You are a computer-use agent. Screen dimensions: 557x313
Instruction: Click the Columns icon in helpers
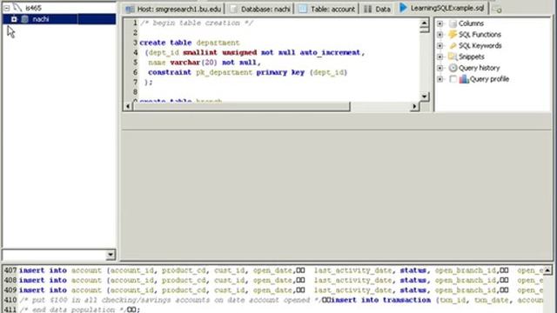point(453,23)
